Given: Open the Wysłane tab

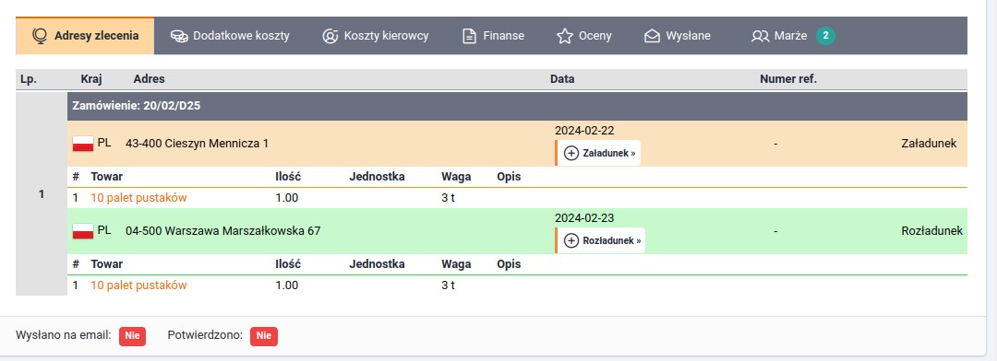Looking at the screenshot, I should [678, 36].
